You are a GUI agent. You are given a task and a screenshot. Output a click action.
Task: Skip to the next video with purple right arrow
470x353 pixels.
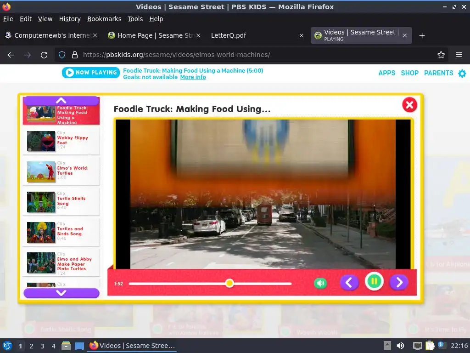399,283
